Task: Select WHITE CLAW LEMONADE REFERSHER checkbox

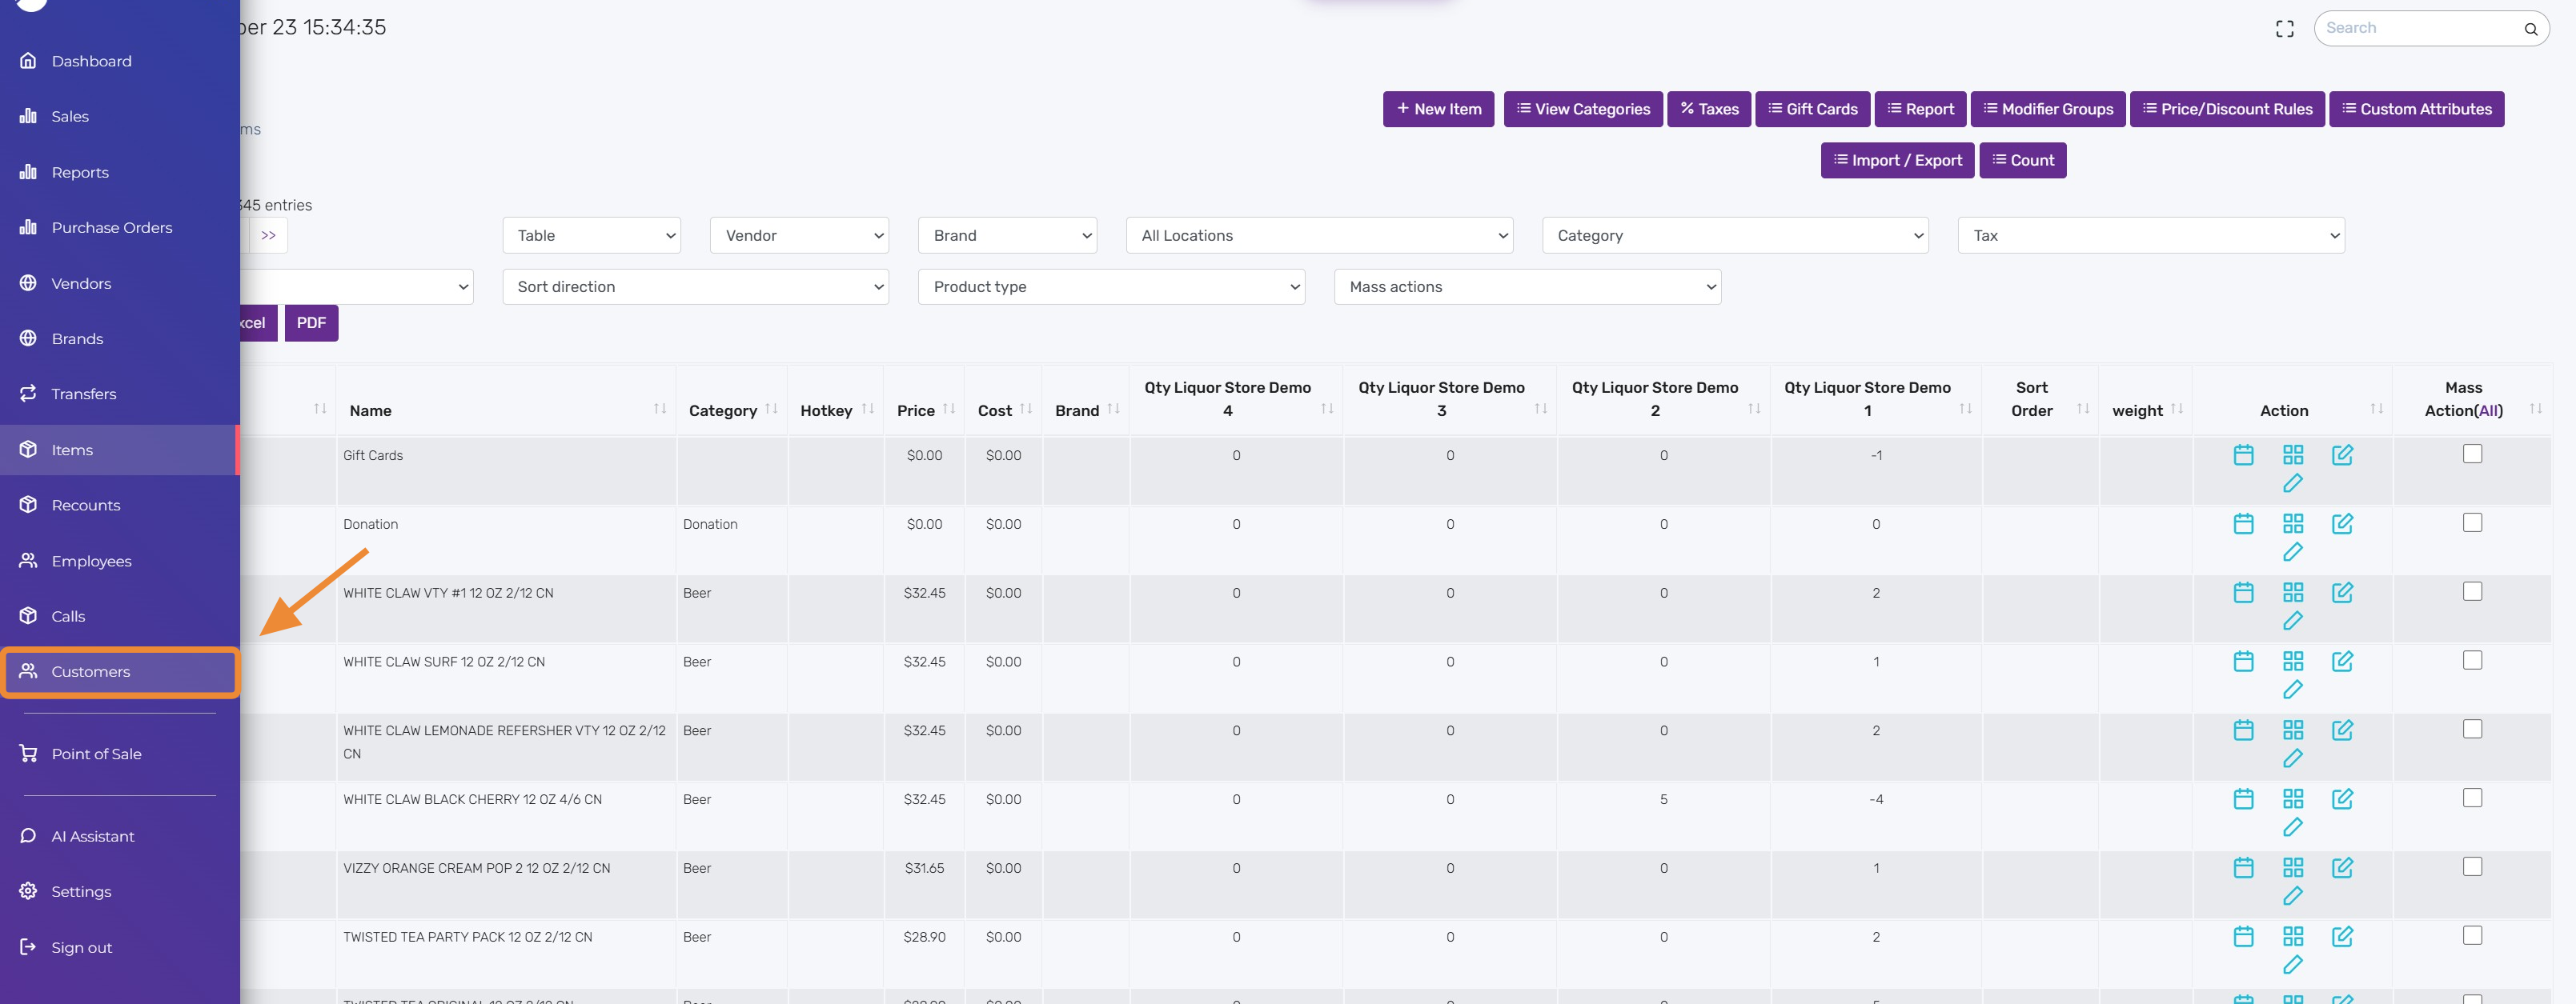Action: tap(2472, 730)
